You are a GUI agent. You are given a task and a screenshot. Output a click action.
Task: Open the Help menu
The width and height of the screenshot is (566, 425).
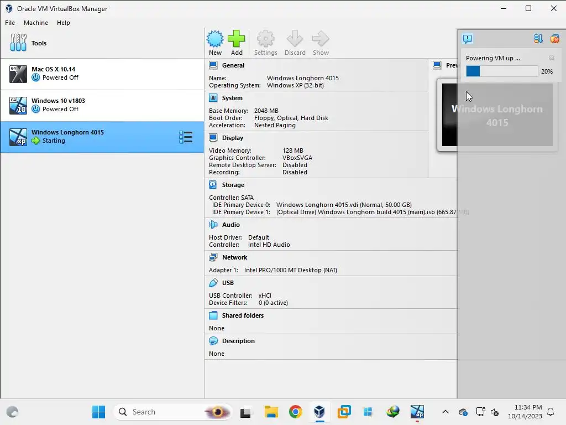point(63,23)
